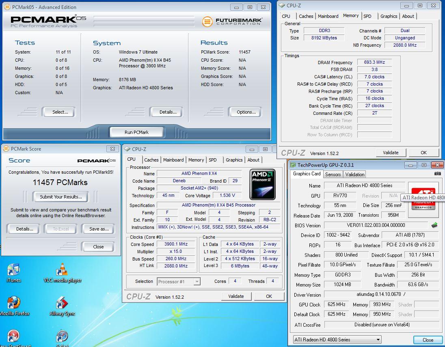Click Instructions list field in CPU-Z

click(218, 227)
